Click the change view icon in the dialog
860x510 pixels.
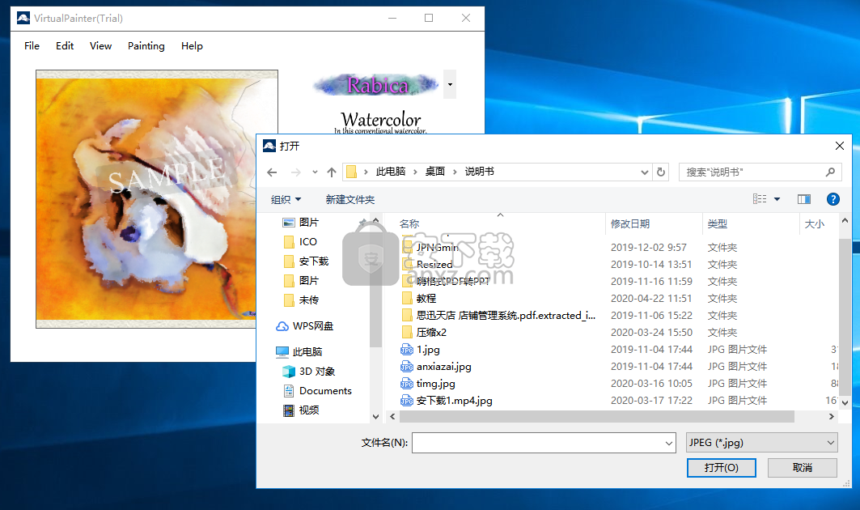pos(758,198)
